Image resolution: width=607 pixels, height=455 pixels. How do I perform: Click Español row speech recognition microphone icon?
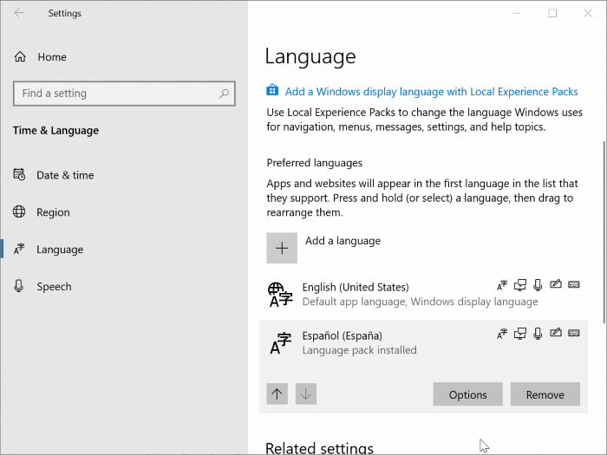tap(538, 334)
